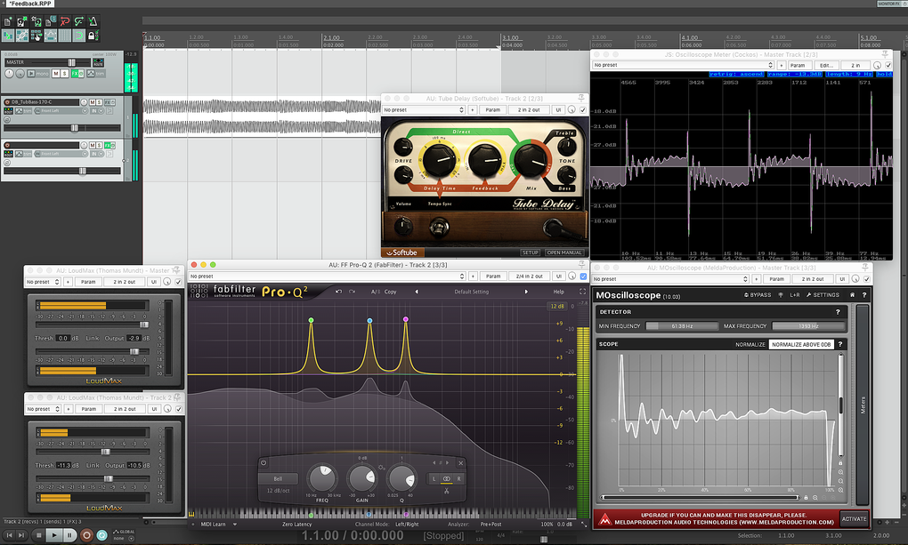Toggle FF Pro-Q 2 plugin enable checkbox
Screen dimensions: 908x545
583,277
